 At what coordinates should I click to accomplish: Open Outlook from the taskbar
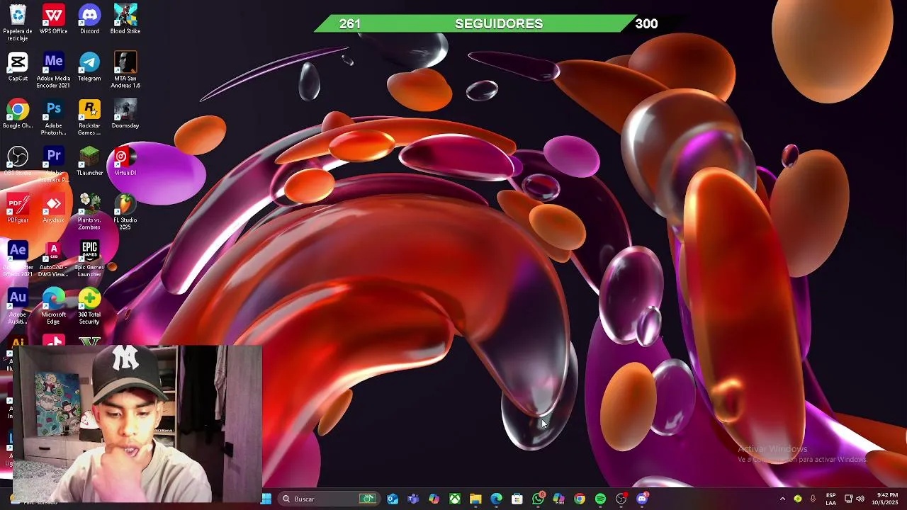(393, 499)
